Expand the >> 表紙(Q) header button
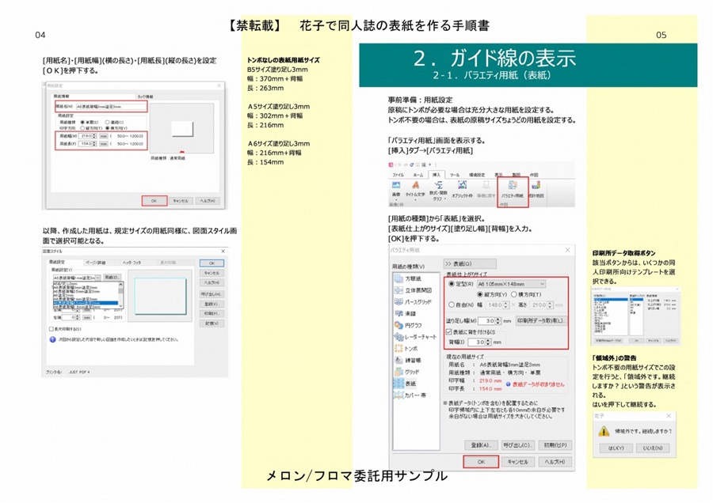Viewport: 713px width, 503px height. pos(470,263)
